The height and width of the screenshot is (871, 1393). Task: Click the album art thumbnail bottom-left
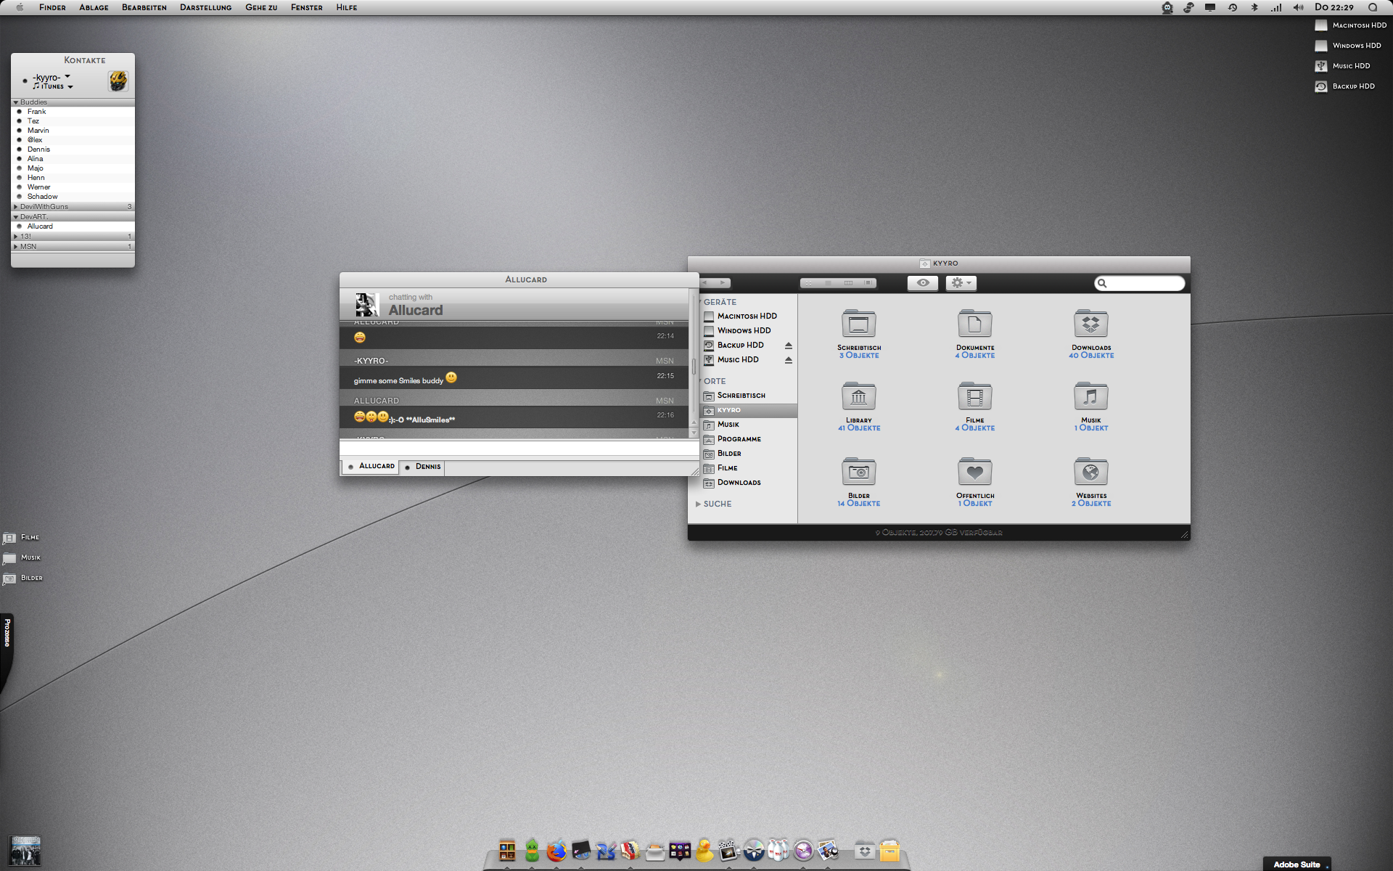pos(25,851)
